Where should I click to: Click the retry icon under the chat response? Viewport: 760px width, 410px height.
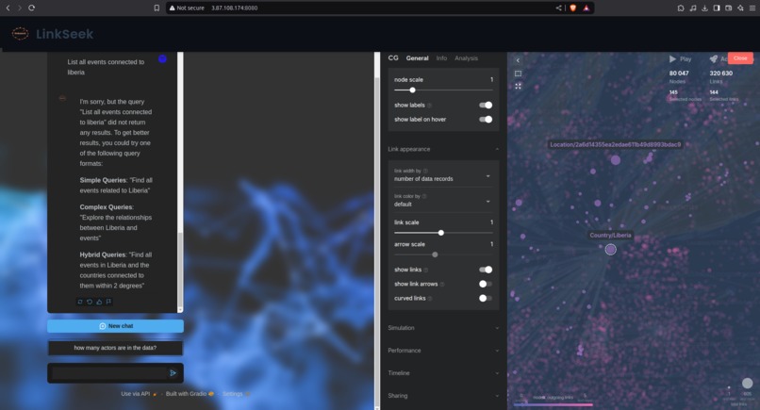click(x=80, y=302)
